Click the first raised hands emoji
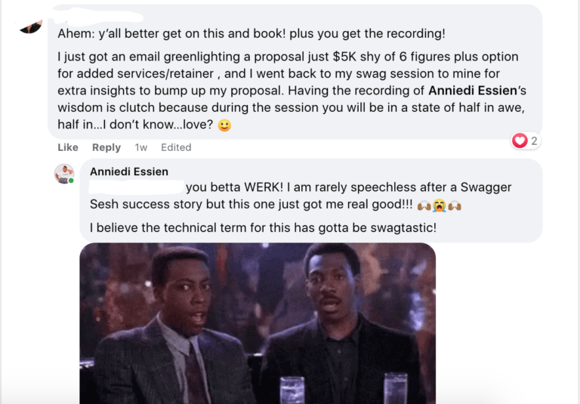Image resolution: width=580 pixels, height=404 pixels. 424,205
